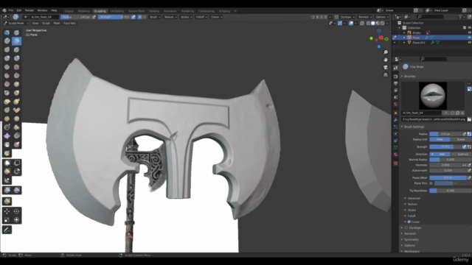Select the Mesh Filter tool
The height and width of the screenshot is (265, 472).
(7, 190)
